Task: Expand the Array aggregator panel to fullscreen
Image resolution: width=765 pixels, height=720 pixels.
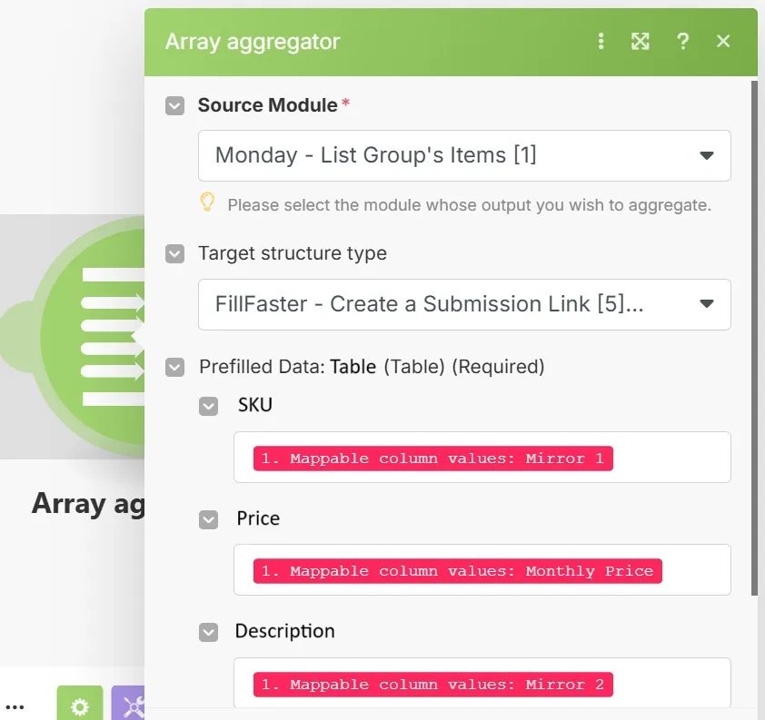Action: 641,41
